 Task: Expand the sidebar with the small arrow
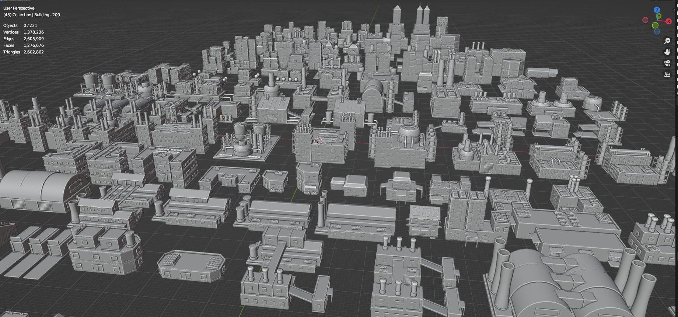coord(674,10)
